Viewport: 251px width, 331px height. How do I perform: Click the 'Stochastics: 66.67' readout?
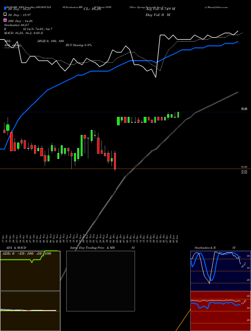coord(17,25)
